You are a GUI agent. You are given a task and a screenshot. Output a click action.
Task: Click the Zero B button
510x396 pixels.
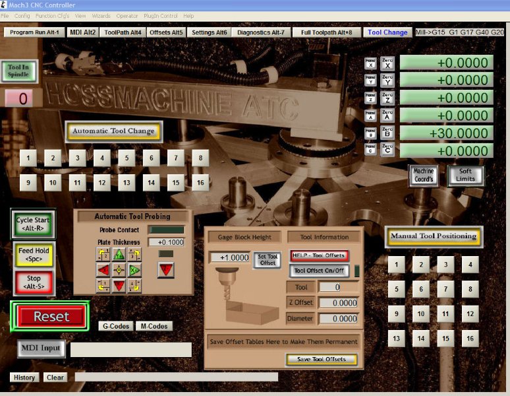click(387, 133)
